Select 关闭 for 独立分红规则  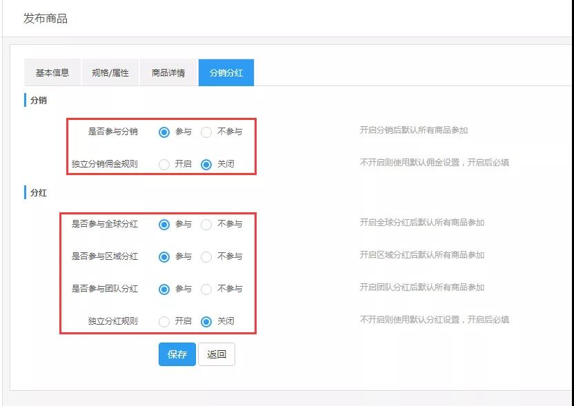(x=206, y=321)
